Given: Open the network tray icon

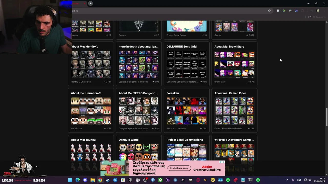Looking at the screenshot, I should (306, 180).
